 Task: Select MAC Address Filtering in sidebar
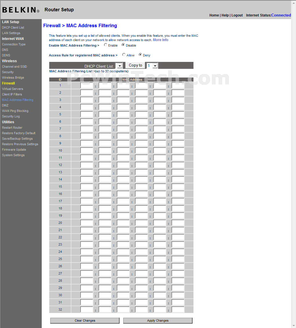tap(18, 100)
